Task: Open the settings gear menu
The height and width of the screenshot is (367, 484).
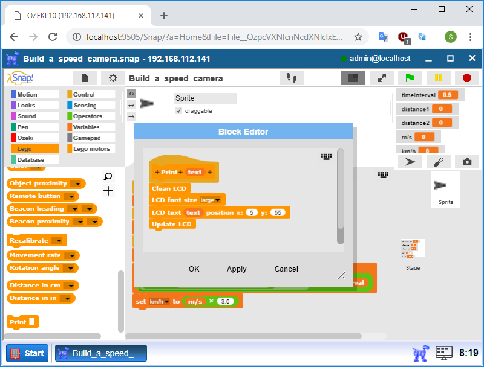Action: tap(113, 78)
